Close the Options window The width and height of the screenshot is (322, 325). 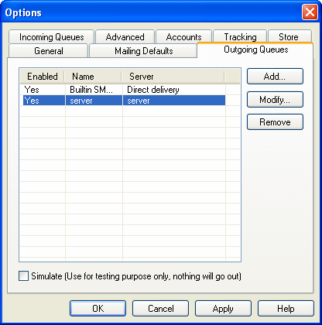(310, 12)
